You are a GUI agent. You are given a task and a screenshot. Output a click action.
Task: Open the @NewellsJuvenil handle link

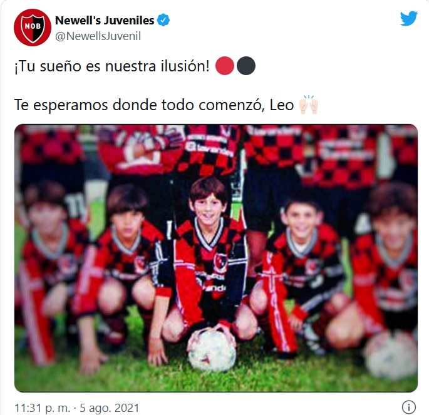[x=98, y=36]
